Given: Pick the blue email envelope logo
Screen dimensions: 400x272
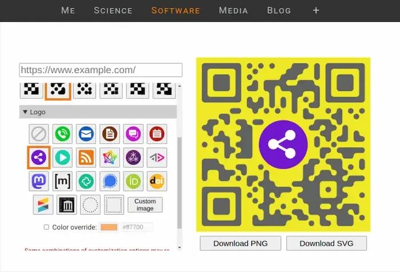Looking at the screenshot, I should [86, 134].
